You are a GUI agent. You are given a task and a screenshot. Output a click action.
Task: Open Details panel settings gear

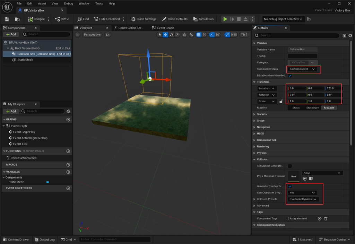pos(350,35)
